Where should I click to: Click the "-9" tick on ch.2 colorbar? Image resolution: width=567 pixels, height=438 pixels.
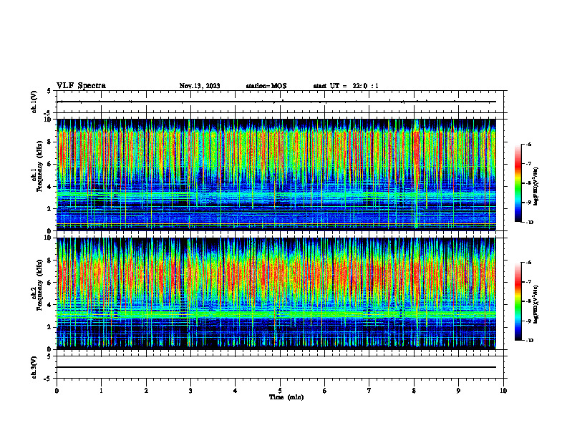(x=528, y=321)
